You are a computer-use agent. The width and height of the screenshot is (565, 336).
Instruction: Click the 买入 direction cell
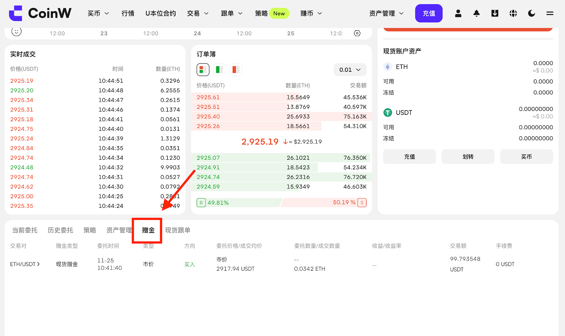[x=190, y=264]
